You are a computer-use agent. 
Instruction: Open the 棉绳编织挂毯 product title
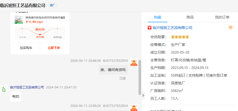pos(45,18)
